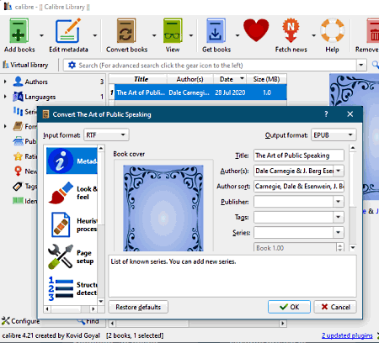The width and height of the screenshot is (379, 343).
Task: Click the red heart donate icon
Action: tap(256, 30)
